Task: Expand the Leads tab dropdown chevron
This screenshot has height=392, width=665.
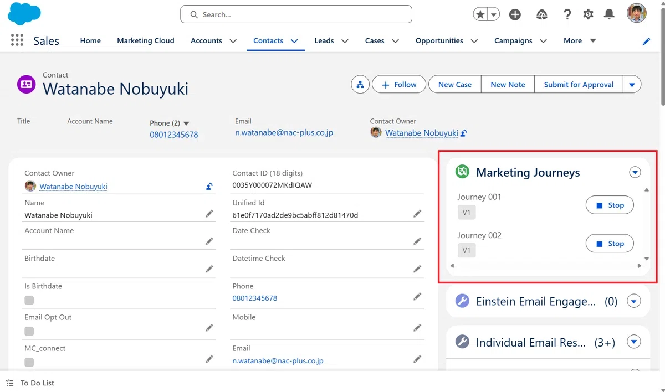Action: 345,41
